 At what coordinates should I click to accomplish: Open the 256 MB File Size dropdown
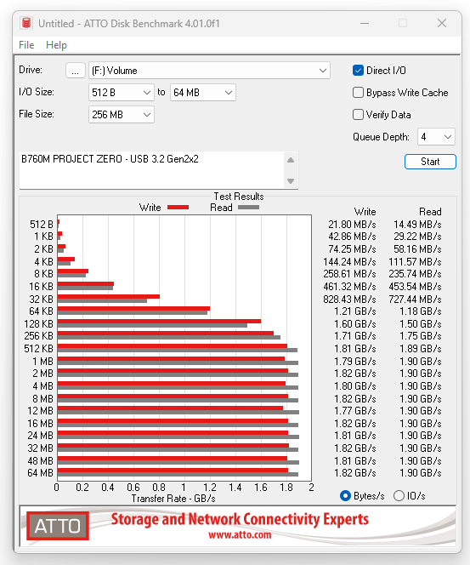click(122, 115)
